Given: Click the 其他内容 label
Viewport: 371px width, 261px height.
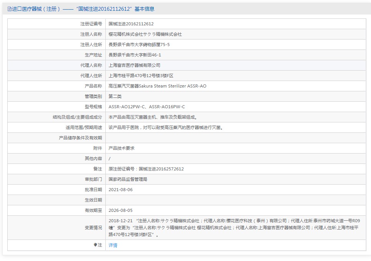Looking at the screenshot, I should coord(93,159).
